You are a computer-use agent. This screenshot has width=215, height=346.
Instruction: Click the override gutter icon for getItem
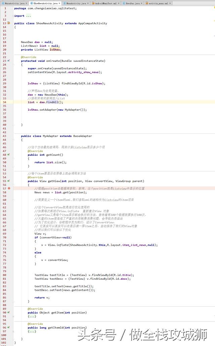point(9,312)
